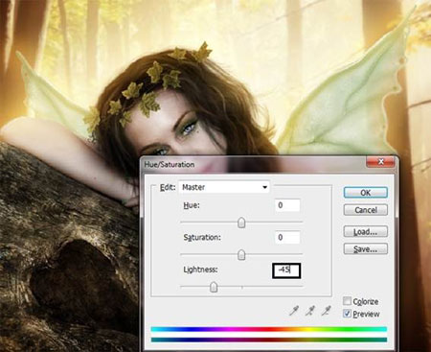Select the subtract-from-sample eyedropper tool
The height and width of the screenshot is (352, 431).
coord(326,311)
